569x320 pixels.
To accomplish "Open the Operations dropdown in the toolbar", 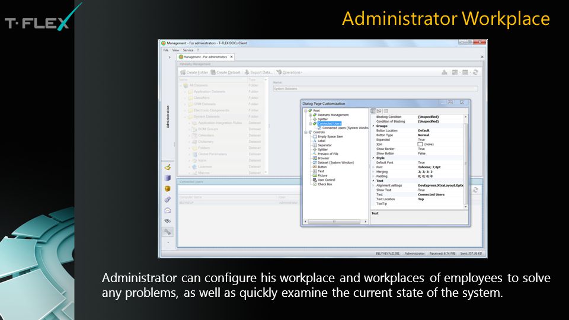I will (x=289, y=72).
